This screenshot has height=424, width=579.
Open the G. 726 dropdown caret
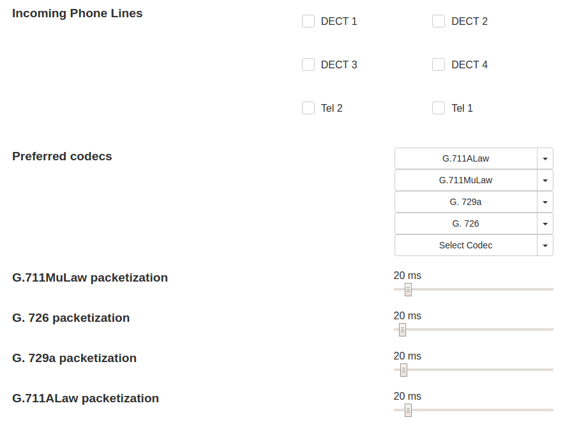pos(545,223)
